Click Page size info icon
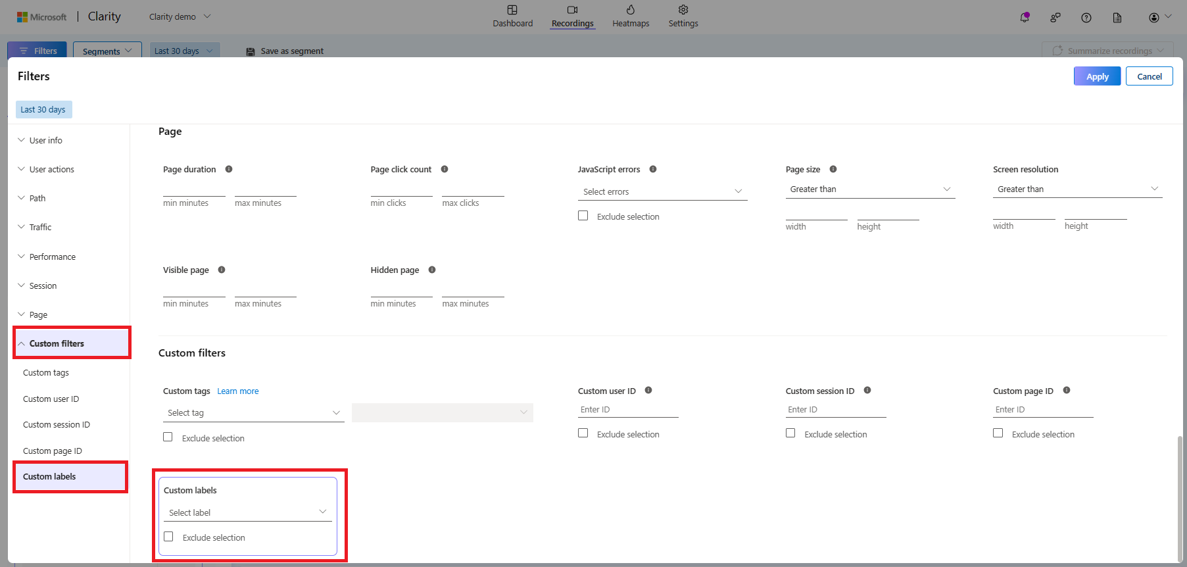Screen dimensions: 1187x567 (833, 169)
